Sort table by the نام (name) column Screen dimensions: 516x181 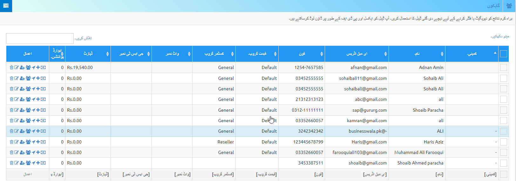click(x=417, y=54)
